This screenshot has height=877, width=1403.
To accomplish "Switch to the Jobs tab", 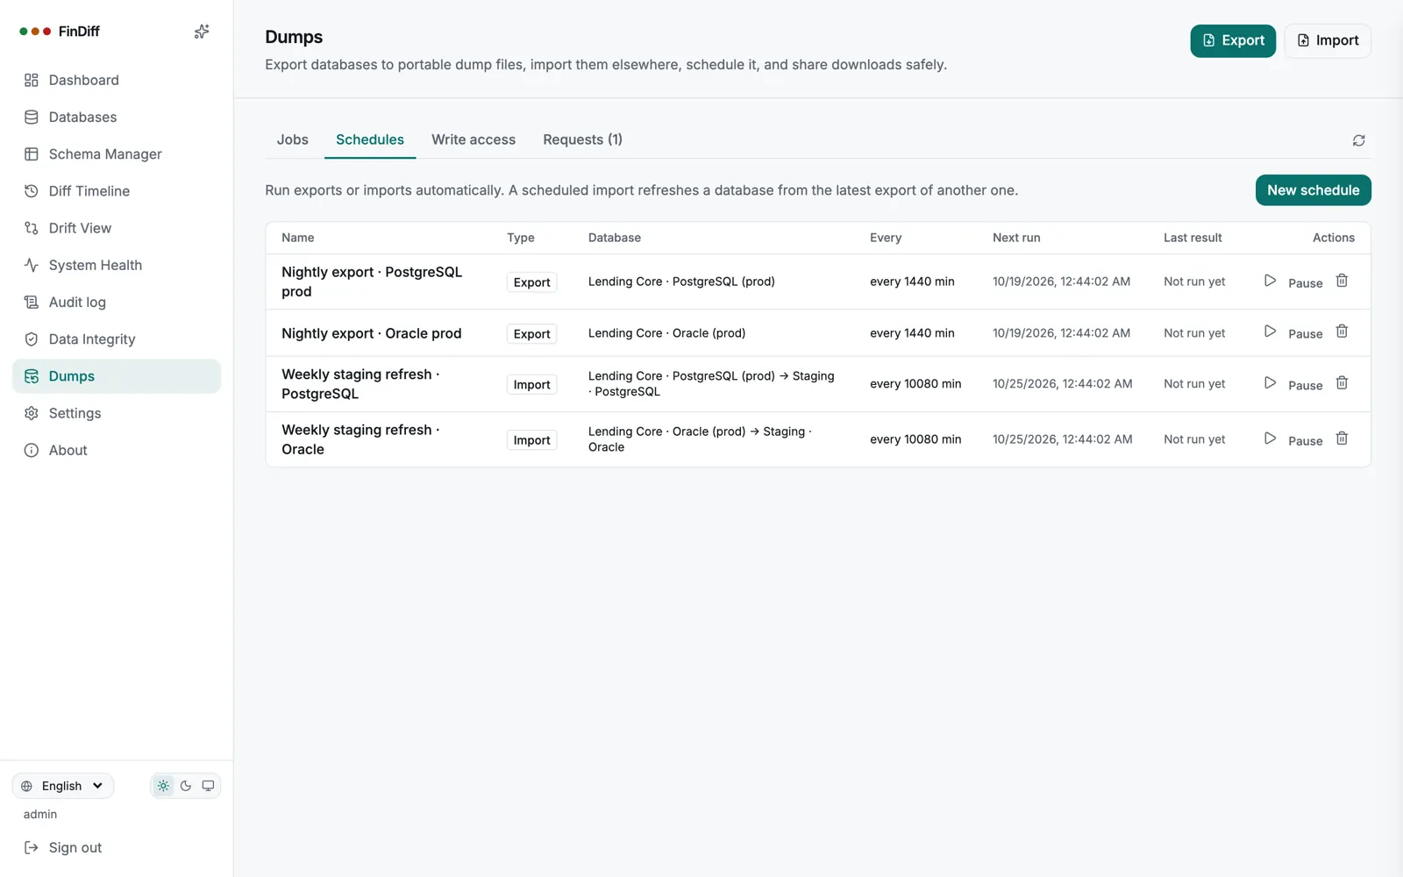I will click(293, 139).
